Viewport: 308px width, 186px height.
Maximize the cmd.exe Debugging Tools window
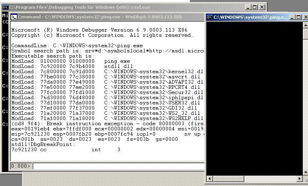click(254, 7)
